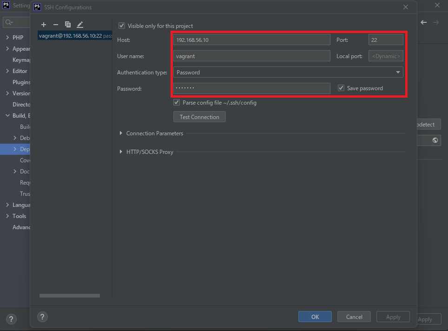Open help with the question mark icon

[x=42, y=317]
